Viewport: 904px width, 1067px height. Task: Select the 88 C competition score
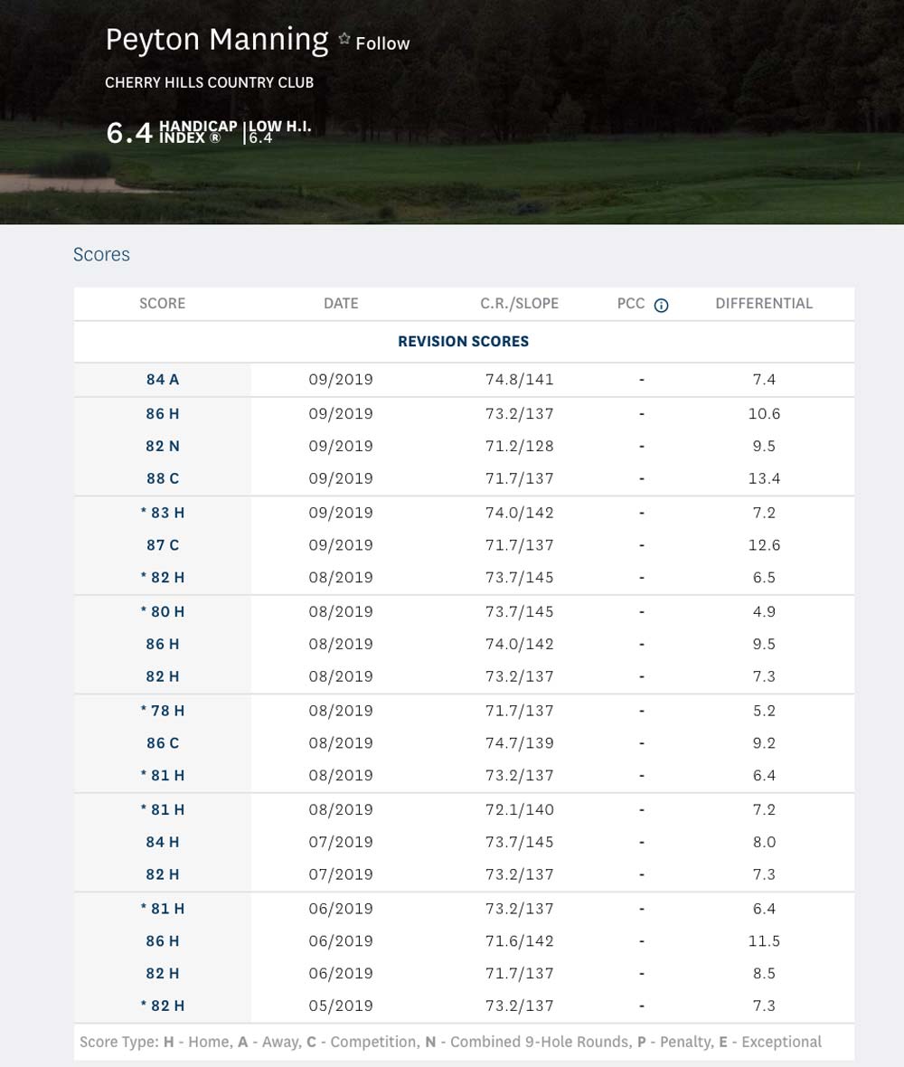click(163, 478)
